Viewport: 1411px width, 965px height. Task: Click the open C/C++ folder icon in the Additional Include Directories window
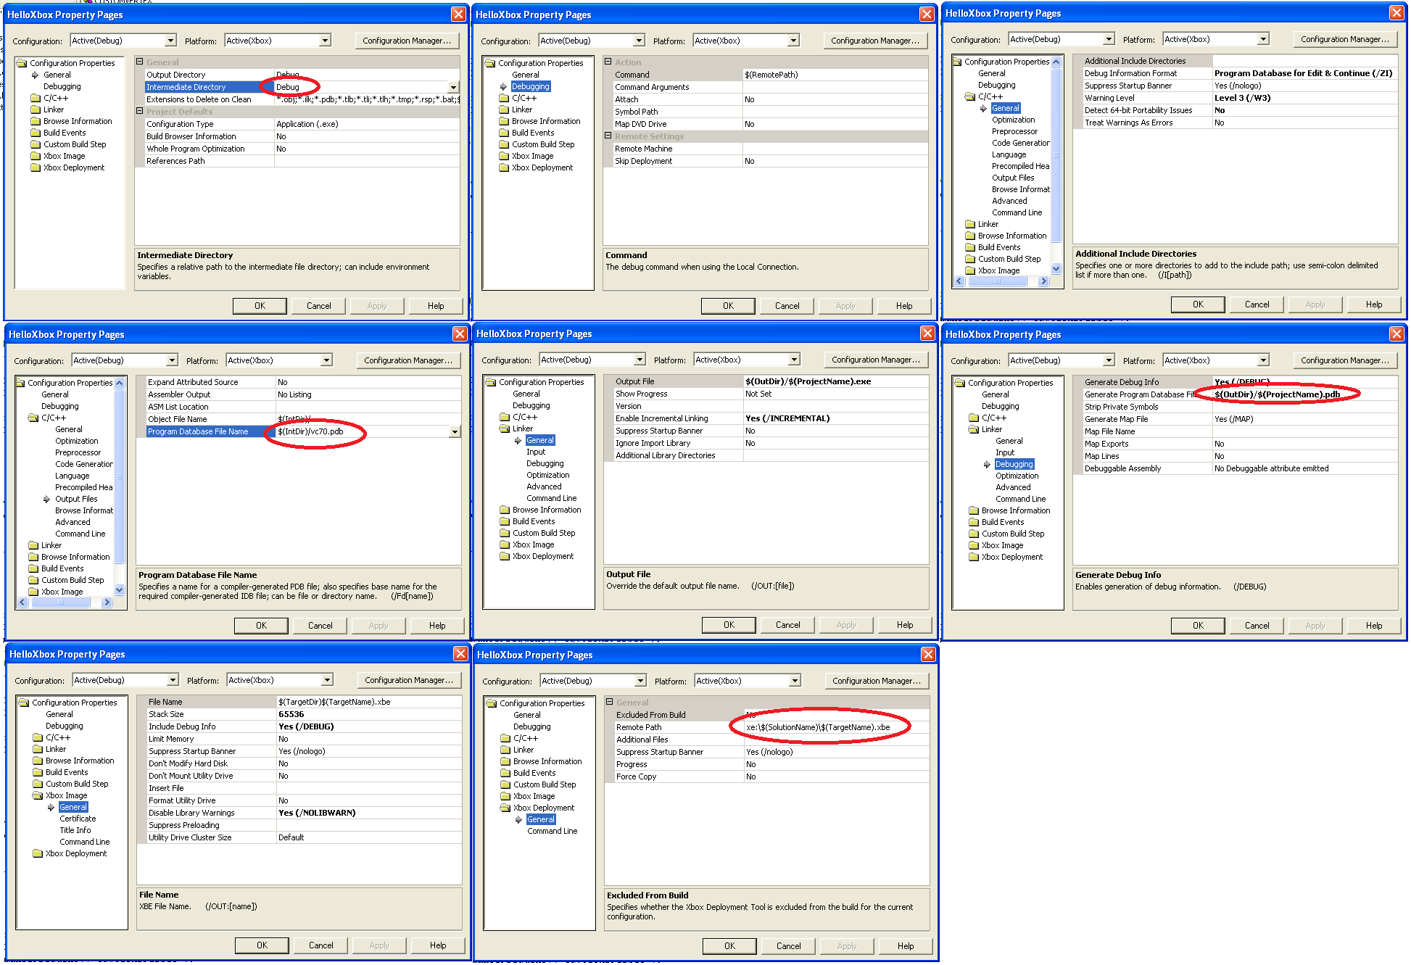[970, 96]
